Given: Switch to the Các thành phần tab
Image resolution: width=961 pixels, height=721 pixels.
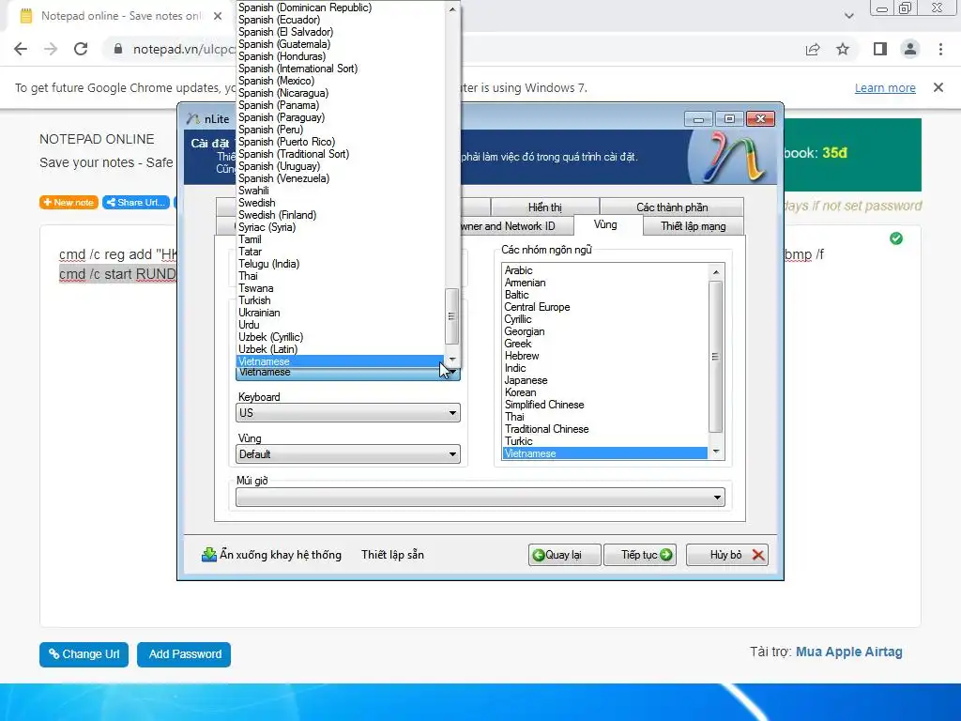Looking at the screenshot, I should tap(672, 207).
